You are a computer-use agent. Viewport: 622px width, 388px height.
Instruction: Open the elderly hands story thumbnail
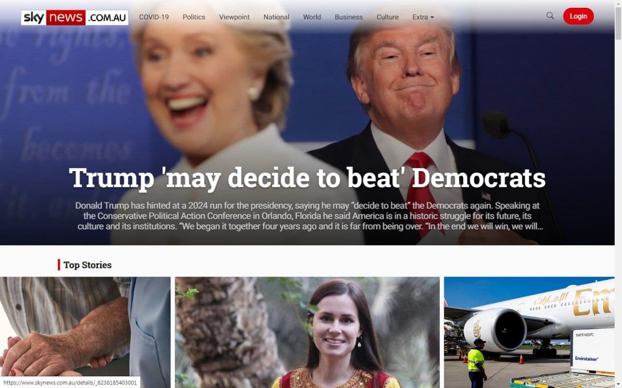pos(85,332)
